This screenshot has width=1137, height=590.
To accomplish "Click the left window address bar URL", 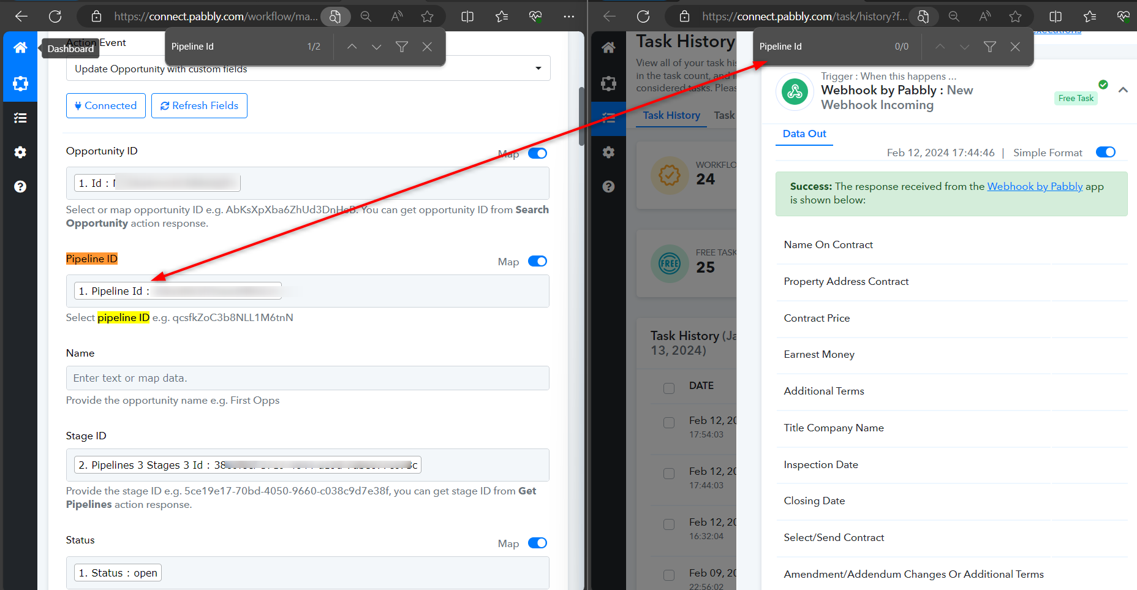I will coord(216,17).
